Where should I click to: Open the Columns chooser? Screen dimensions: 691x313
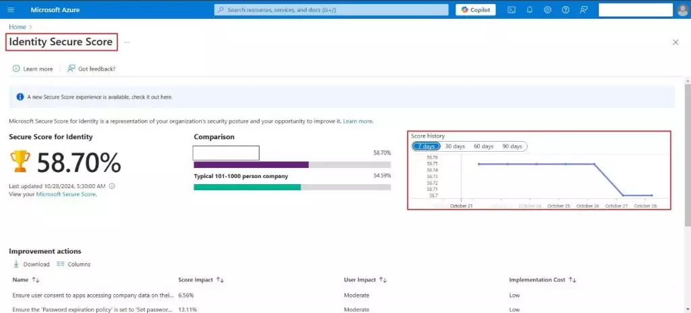tap(74, 264)
